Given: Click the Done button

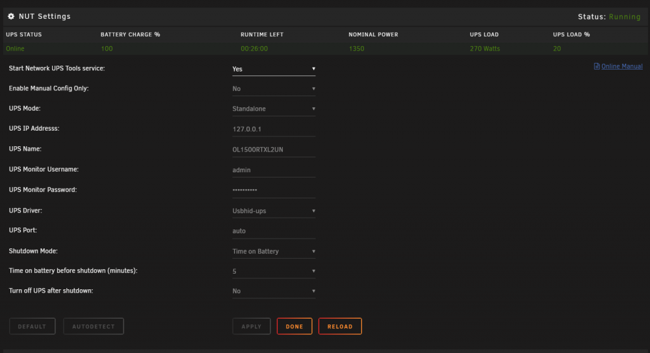Looking at the screenshot, I should coord(294,326).
